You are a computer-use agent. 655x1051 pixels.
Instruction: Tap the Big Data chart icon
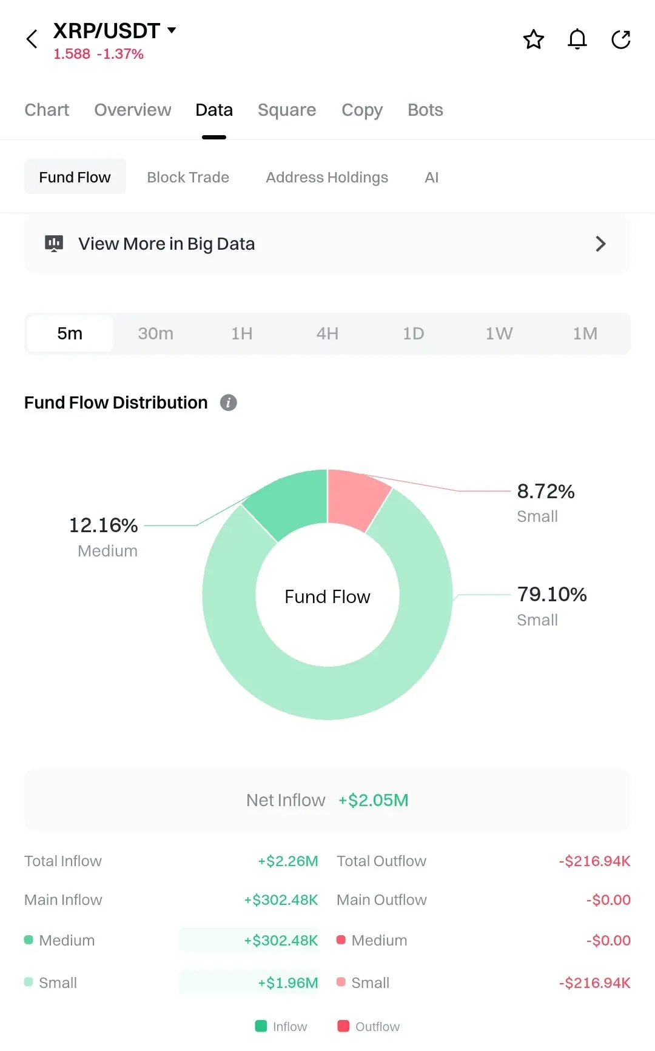[54, 244]
